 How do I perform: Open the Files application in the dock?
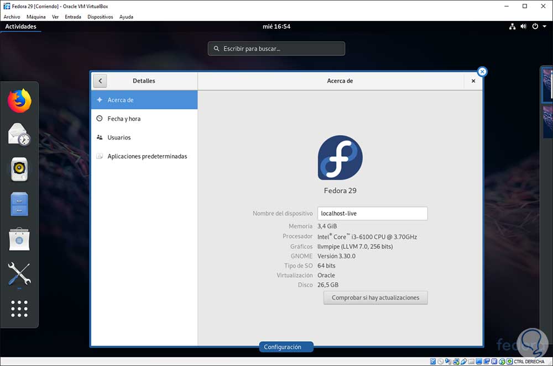(19, 204)
